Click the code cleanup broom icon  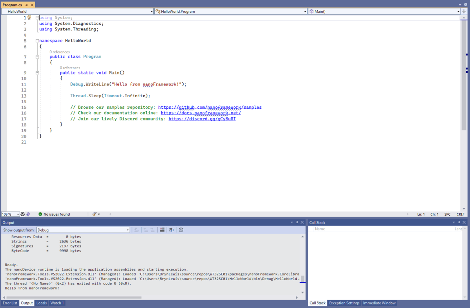point(94,214)
